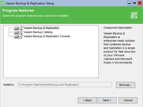The image size is (143, 107).
Task: Click the Browse... button
Action: tap(126, 85)
